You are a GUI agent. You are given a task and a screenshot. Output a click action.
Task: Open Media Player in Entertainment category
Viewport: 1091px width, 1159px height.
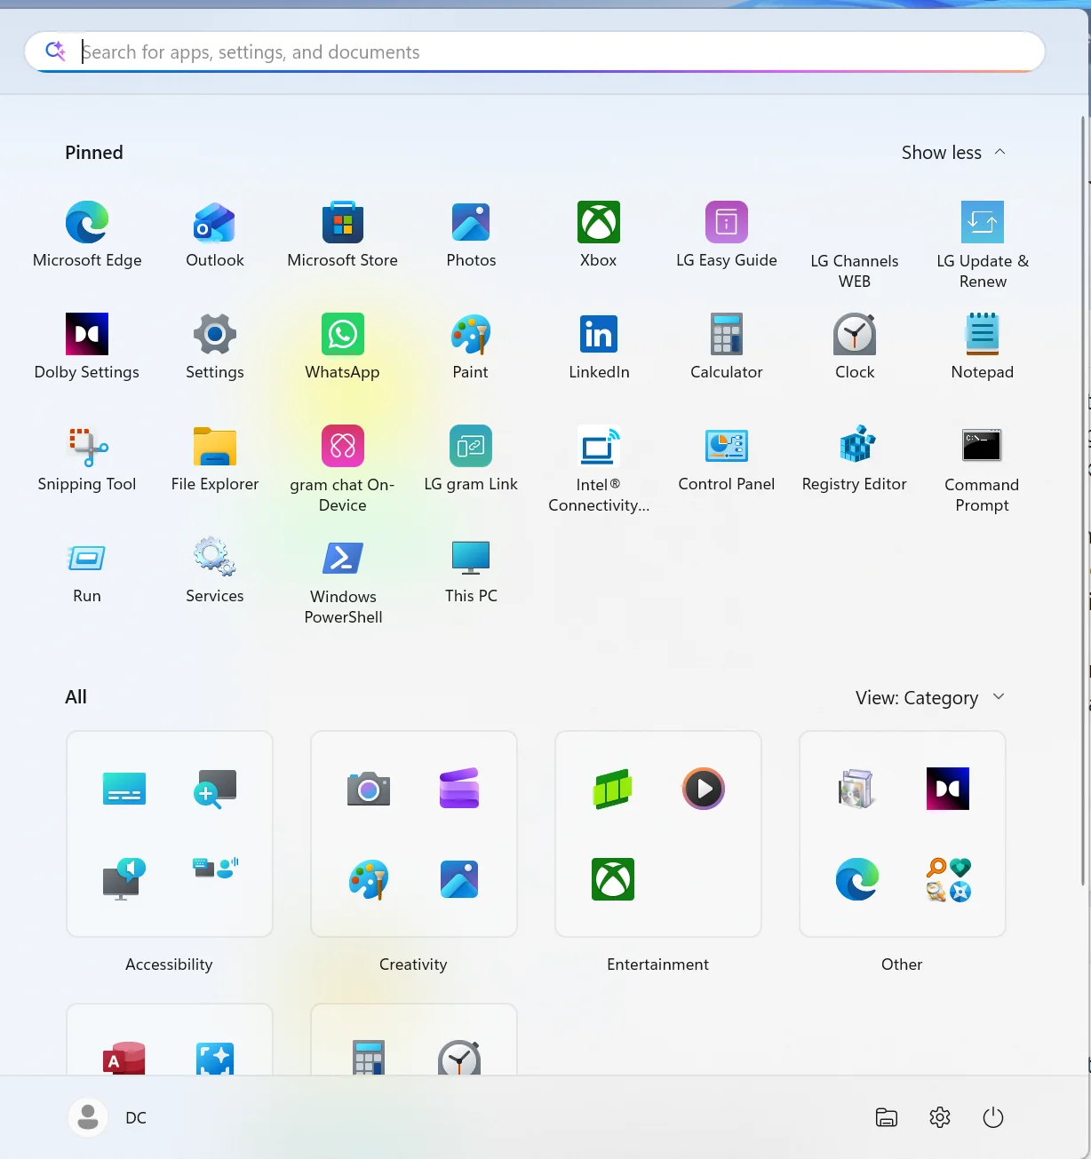point(704,789)
